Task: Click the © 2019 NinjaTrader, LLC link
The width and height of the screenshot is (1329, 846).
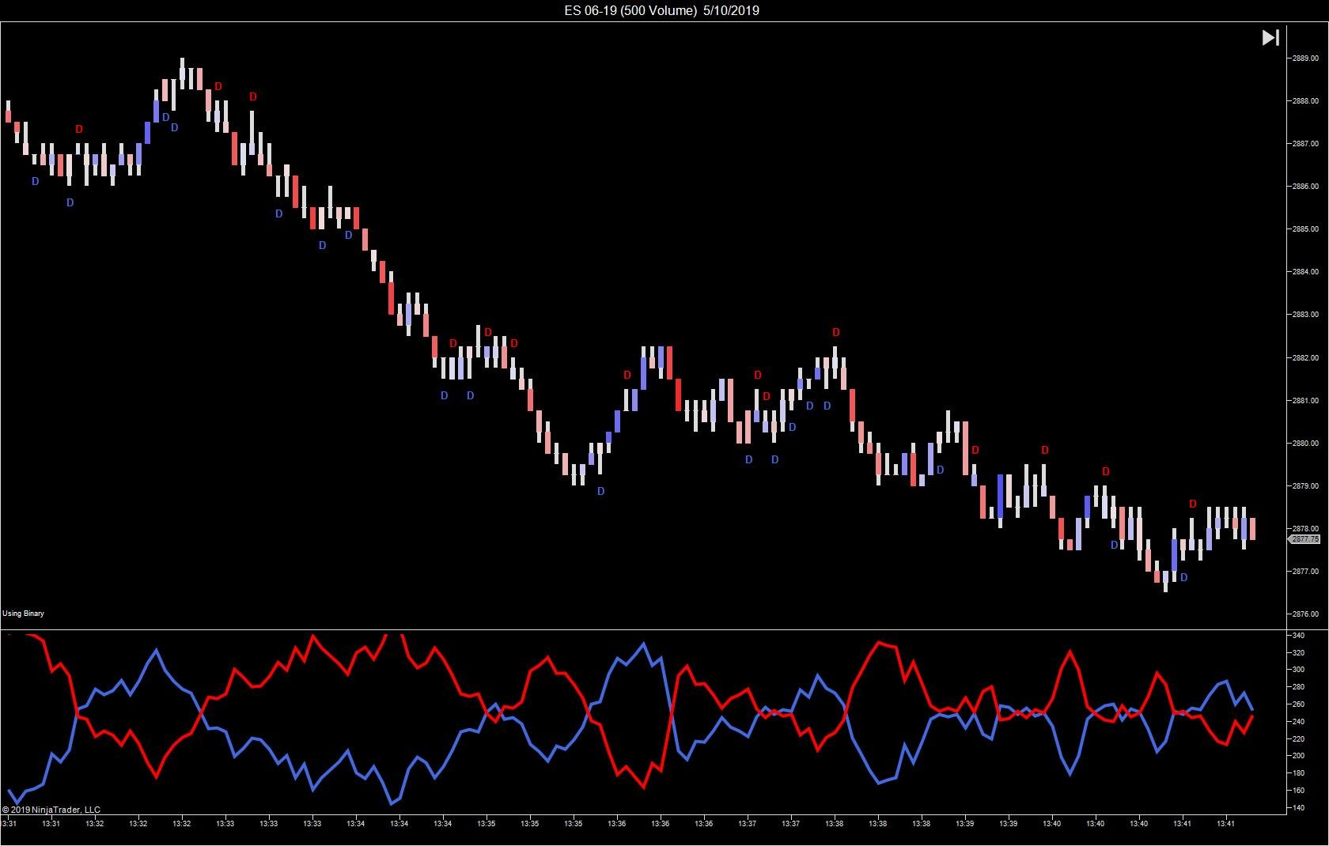Action: (51, 810)
